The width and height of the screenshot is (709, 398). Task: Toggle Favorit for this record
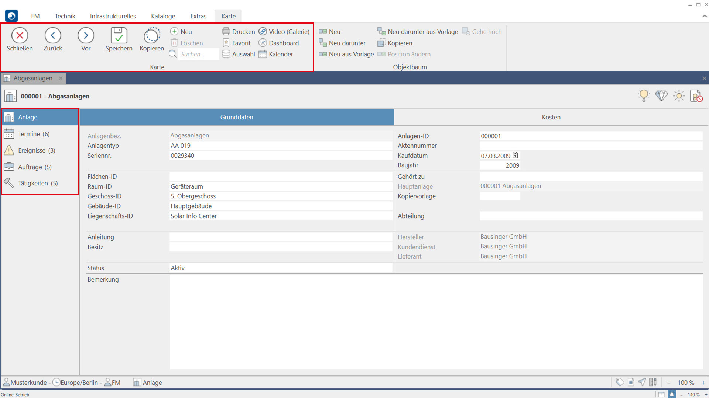pos(237,43)
